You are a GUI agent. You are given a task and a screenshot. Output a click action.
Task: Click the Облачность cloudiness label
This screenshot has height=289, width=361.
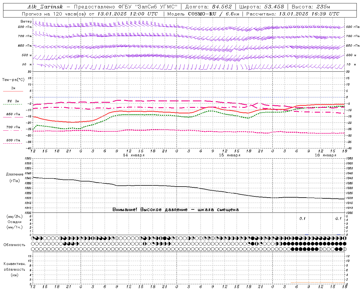(14, 245)
